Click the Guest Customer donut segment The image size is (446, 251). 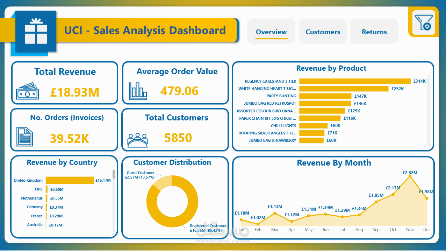point(164,182)
